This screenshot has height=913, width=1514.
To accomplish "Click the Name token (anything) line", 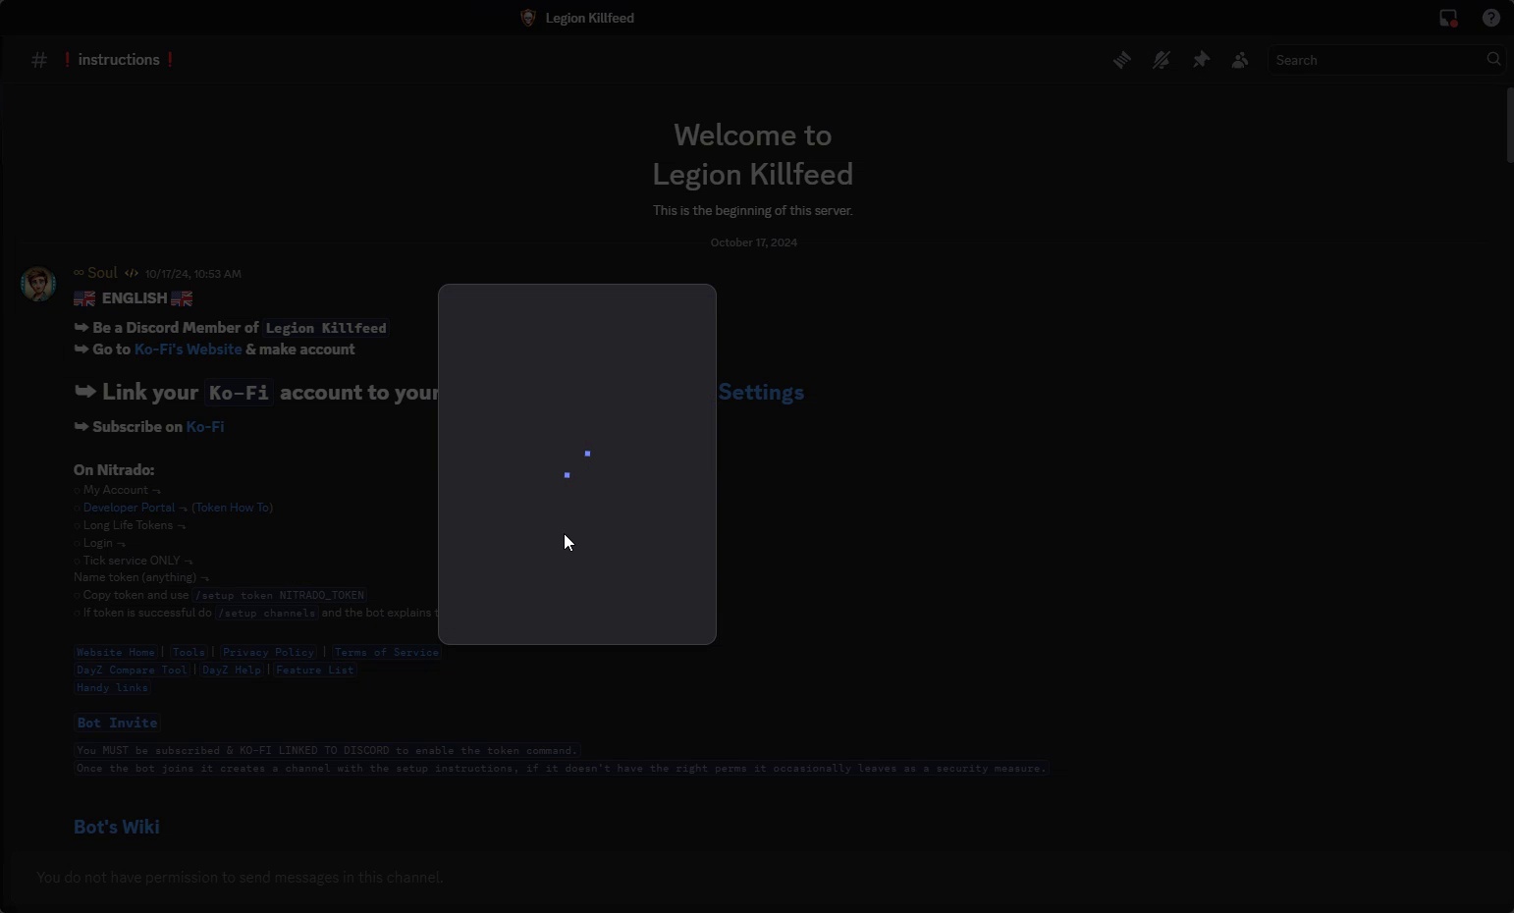I will tap(141, 578).
